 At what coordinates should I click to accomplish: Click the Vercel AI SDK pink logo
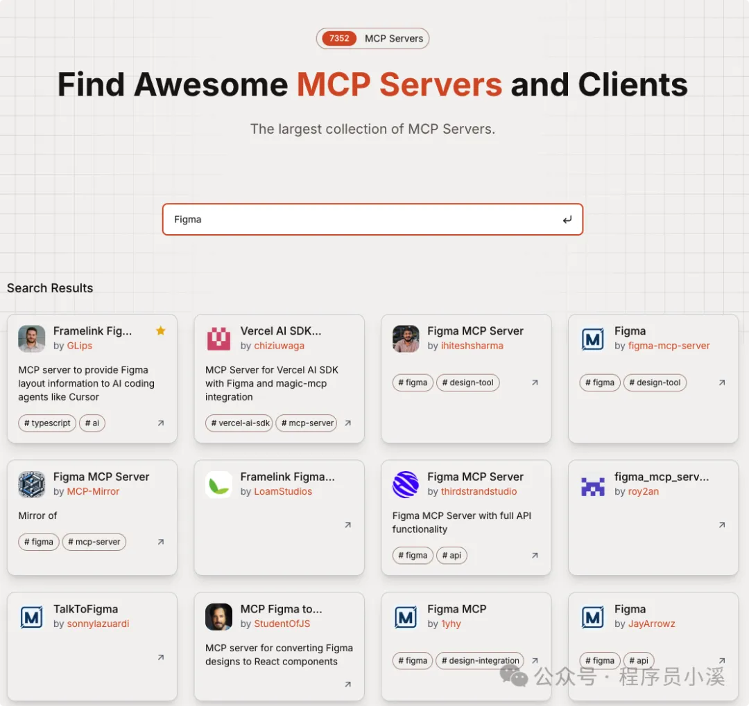(218, 338)
